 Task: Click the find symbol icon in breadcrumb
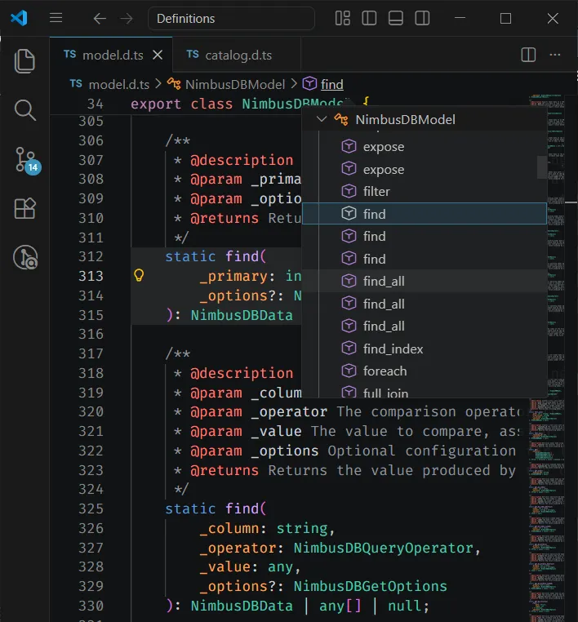click(x=309, y=84)
